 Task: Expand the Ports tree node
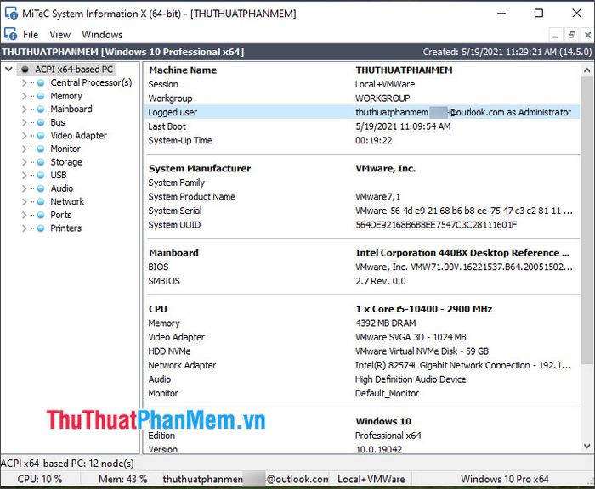25,215
